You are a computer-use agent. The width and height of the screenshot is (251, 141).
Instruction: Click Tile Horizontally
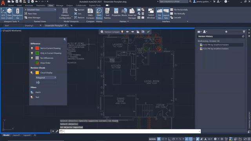click(179, 10)
